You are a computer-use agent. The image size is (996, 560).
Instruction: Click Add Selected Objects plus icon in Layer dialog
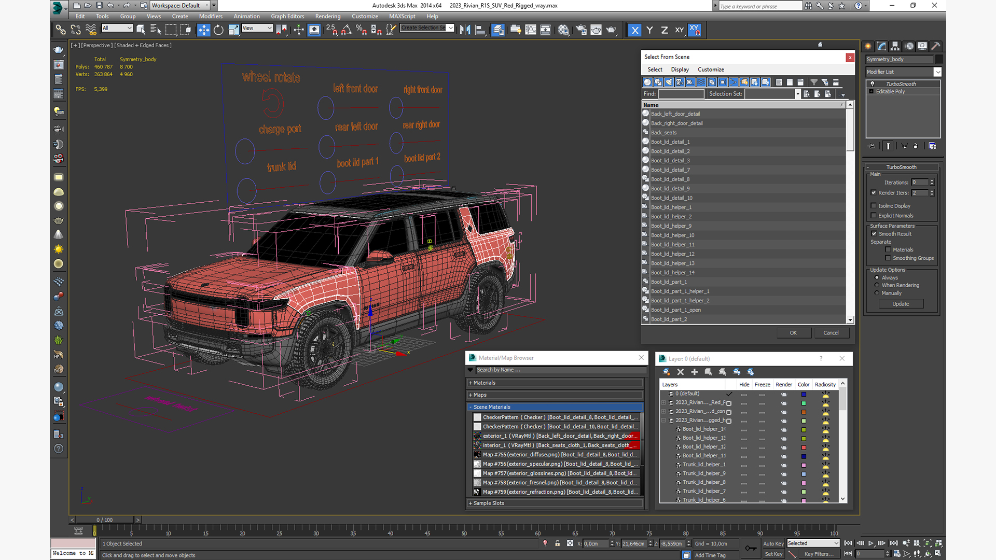695,372
